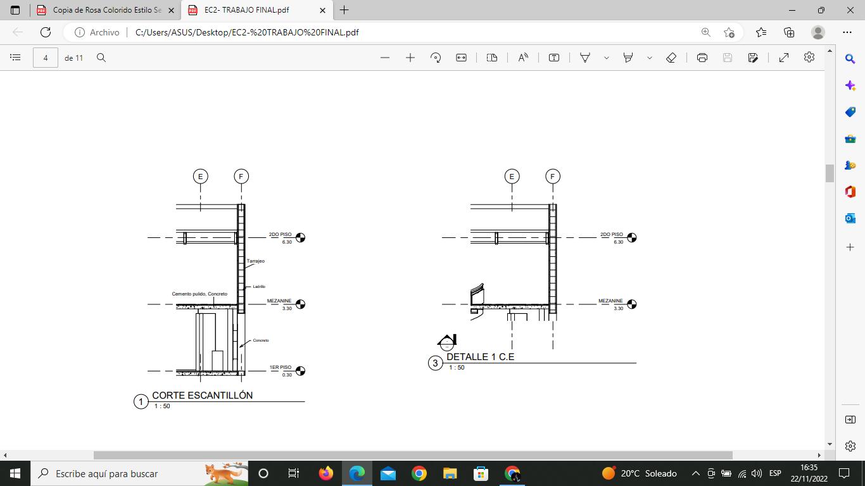Open File Explorer from the taskbar
The height and width of the screenshot is (486, 865).
click(x=450, y=473)
